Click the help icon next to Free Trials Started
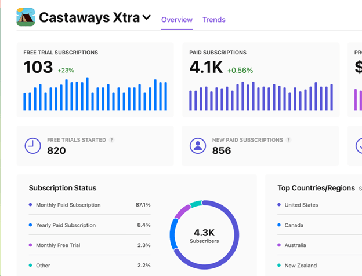 point(112,140)
